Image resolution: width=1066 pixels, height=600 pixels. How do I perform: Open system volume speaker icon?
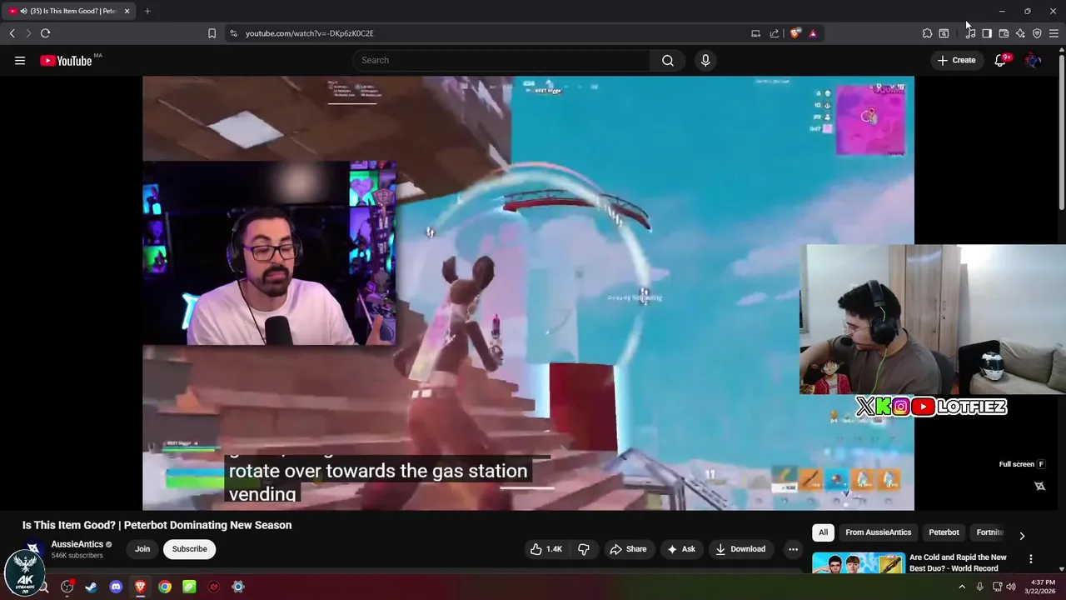1011,587
